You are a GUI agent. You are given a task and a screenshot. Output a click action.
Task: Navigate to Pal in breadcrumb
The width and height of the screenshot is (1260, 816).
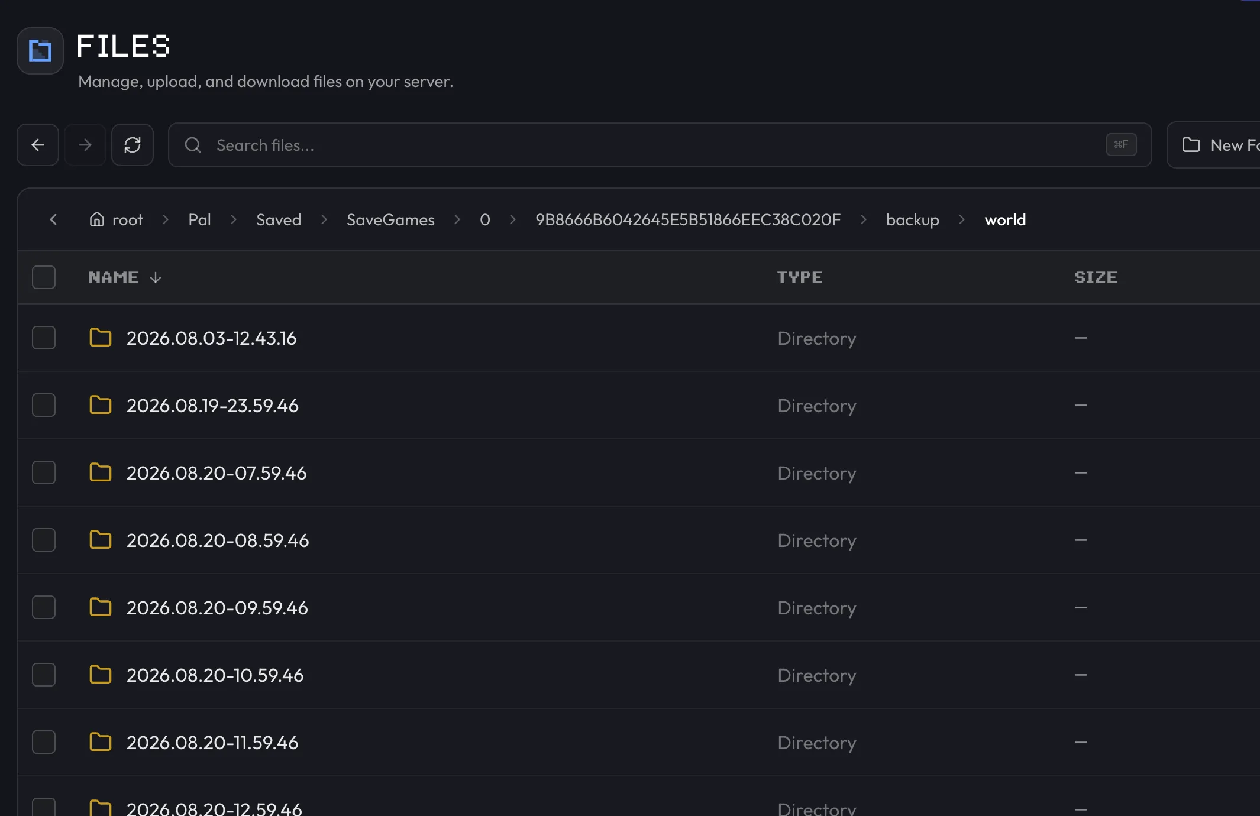(x=199, y=220)
